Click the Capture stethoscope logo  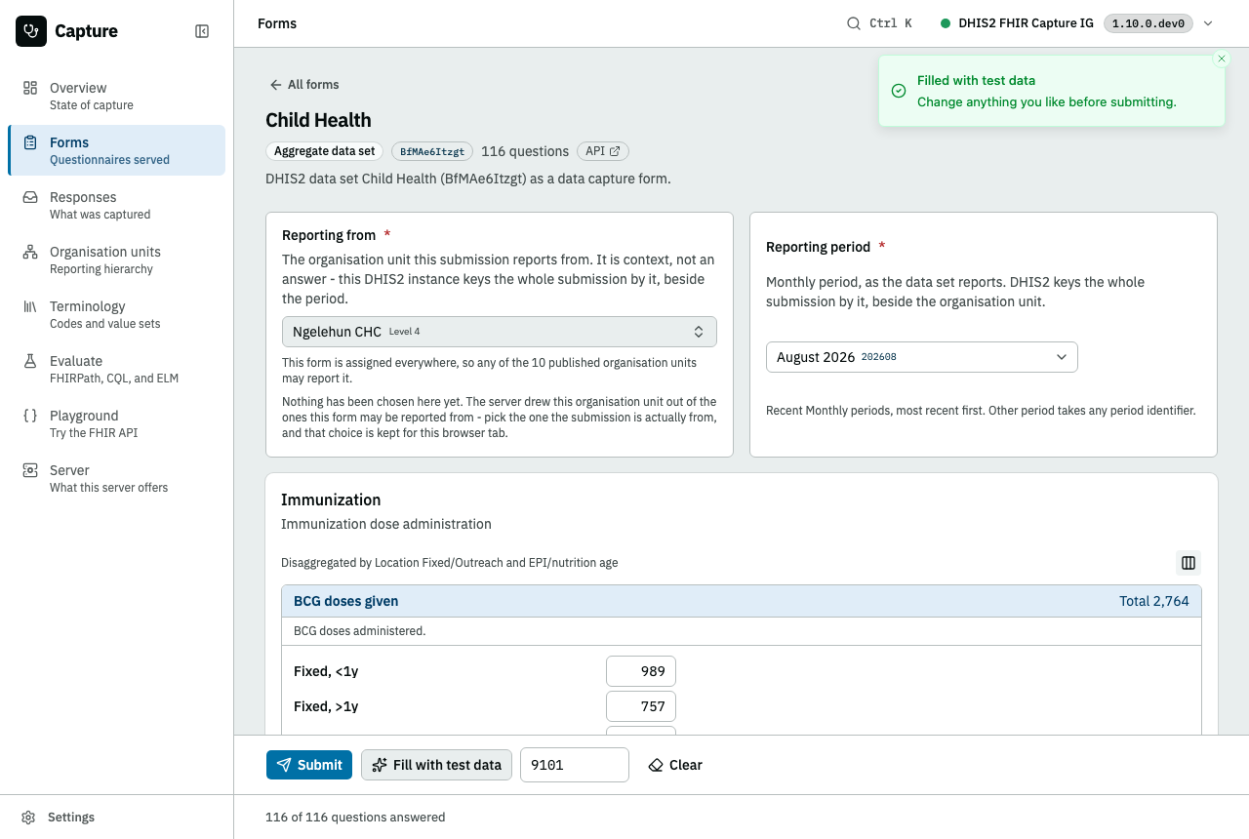31,31
